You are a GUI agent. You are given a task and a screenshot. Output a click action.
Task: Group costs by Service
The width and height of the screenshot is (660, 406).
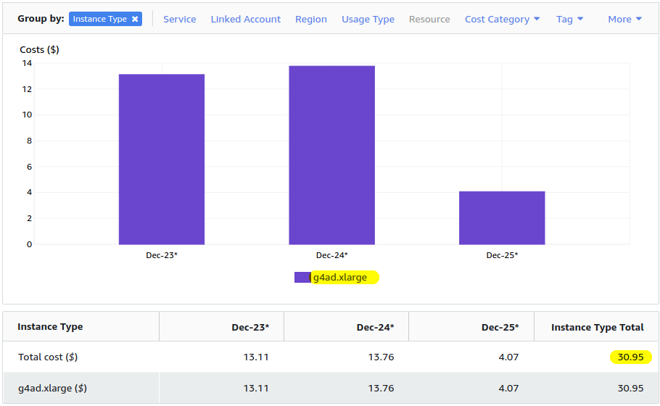[180, 20]
